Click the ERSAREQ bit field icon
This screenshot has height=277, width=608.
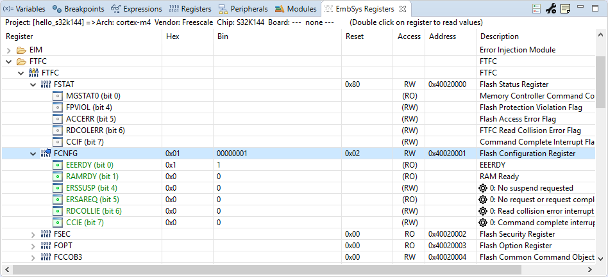57,200
